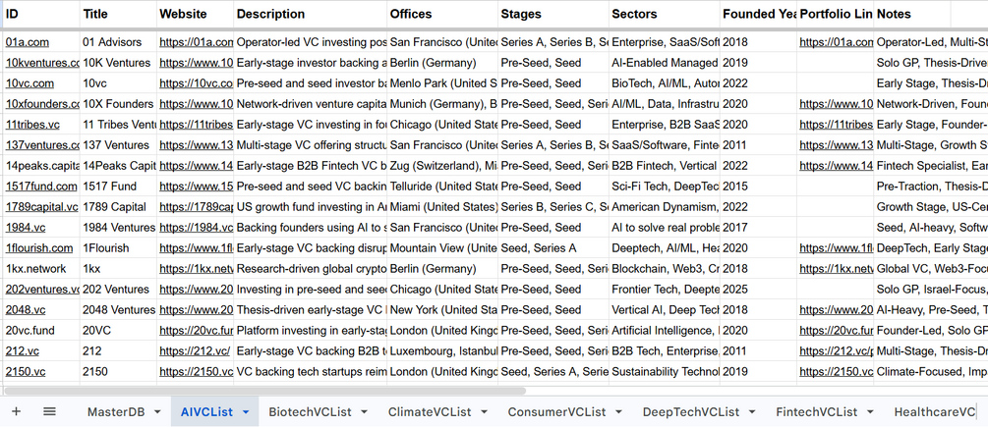Expand the MasterDB tab dropdown arrow
The height and width of the screenshot is (427, 988).
(157, 412)
